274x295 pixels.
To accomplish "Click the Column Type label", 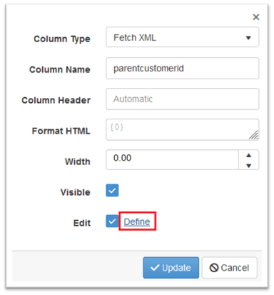I will 62,39.
